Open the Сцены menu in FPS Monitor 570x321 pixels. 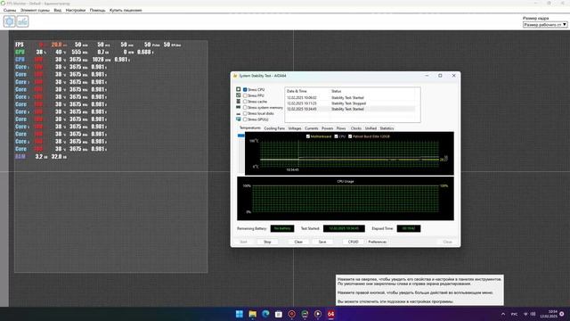(x=10, y=10)
